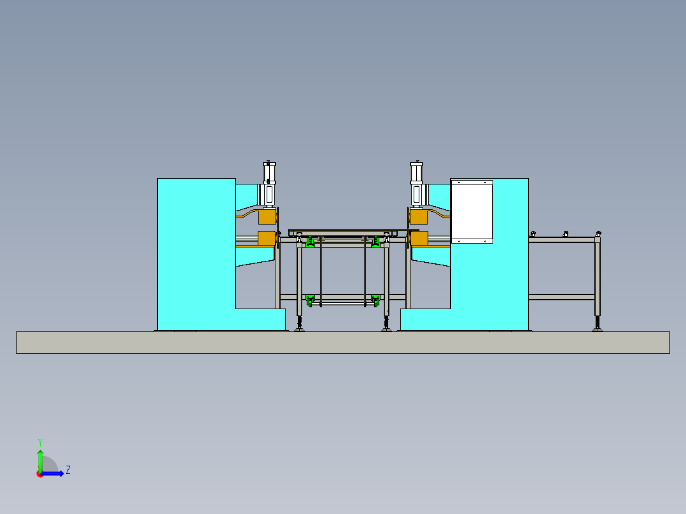Image resolution: width=686 pixels, height=514 pixels.
Task: Select the center workpiece plate on the table
Action: tap(354, 230)
